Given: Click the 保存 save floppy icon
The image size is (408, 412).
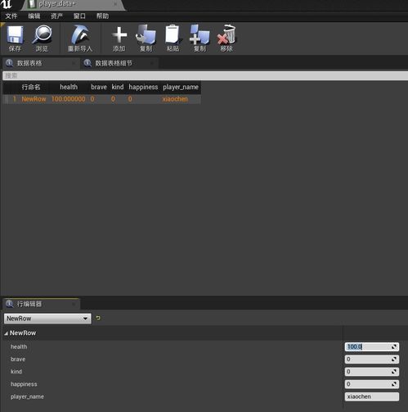Looking at the screenshot, I should tap(15, 38).
